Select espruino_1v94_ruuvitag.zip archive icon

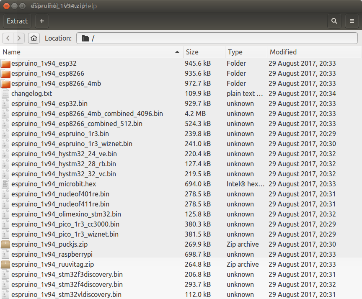(x=5, y=264)
